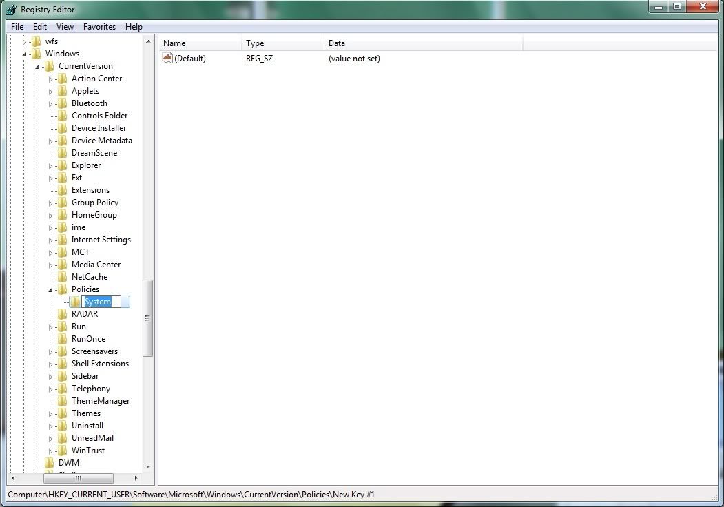Click the Windows folder icon in tree
724x507 pixels.
36,54
